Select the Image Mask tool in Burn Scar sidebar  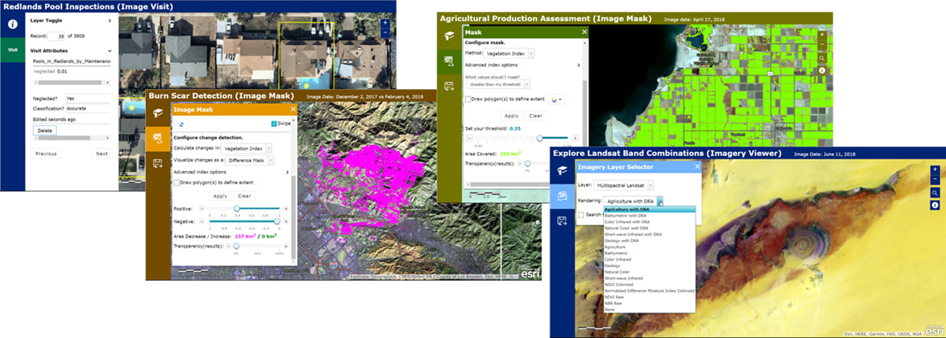click(157, 137)
